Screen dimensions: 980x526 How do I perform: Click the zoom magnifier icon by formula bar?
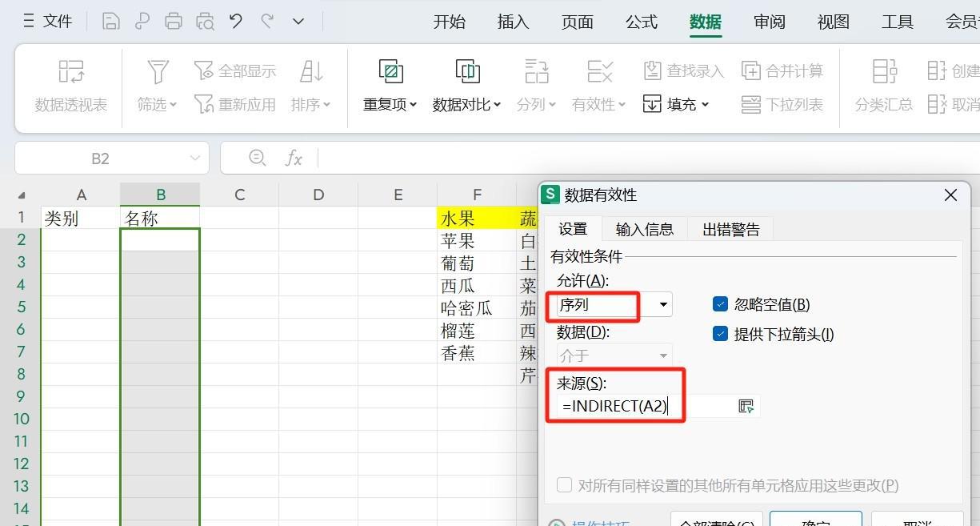pos(257,158)
